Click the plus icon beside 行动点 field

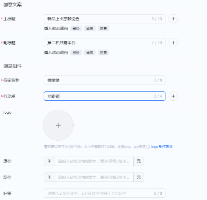click(x=173, y=96)
